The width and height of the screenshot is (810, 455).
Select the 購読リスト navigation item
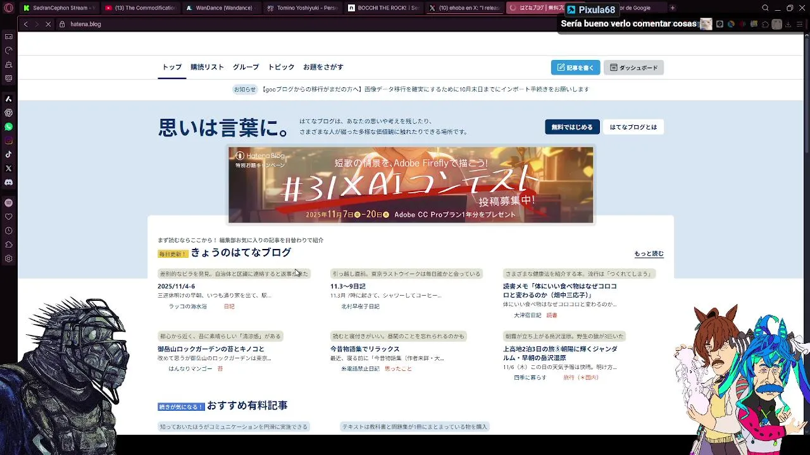[207, 67]
